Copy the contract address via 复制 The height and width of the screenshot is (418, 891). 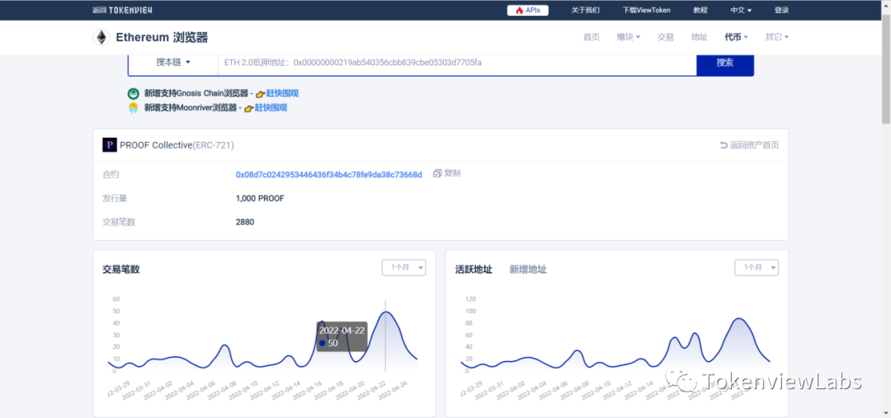[446, 173]
